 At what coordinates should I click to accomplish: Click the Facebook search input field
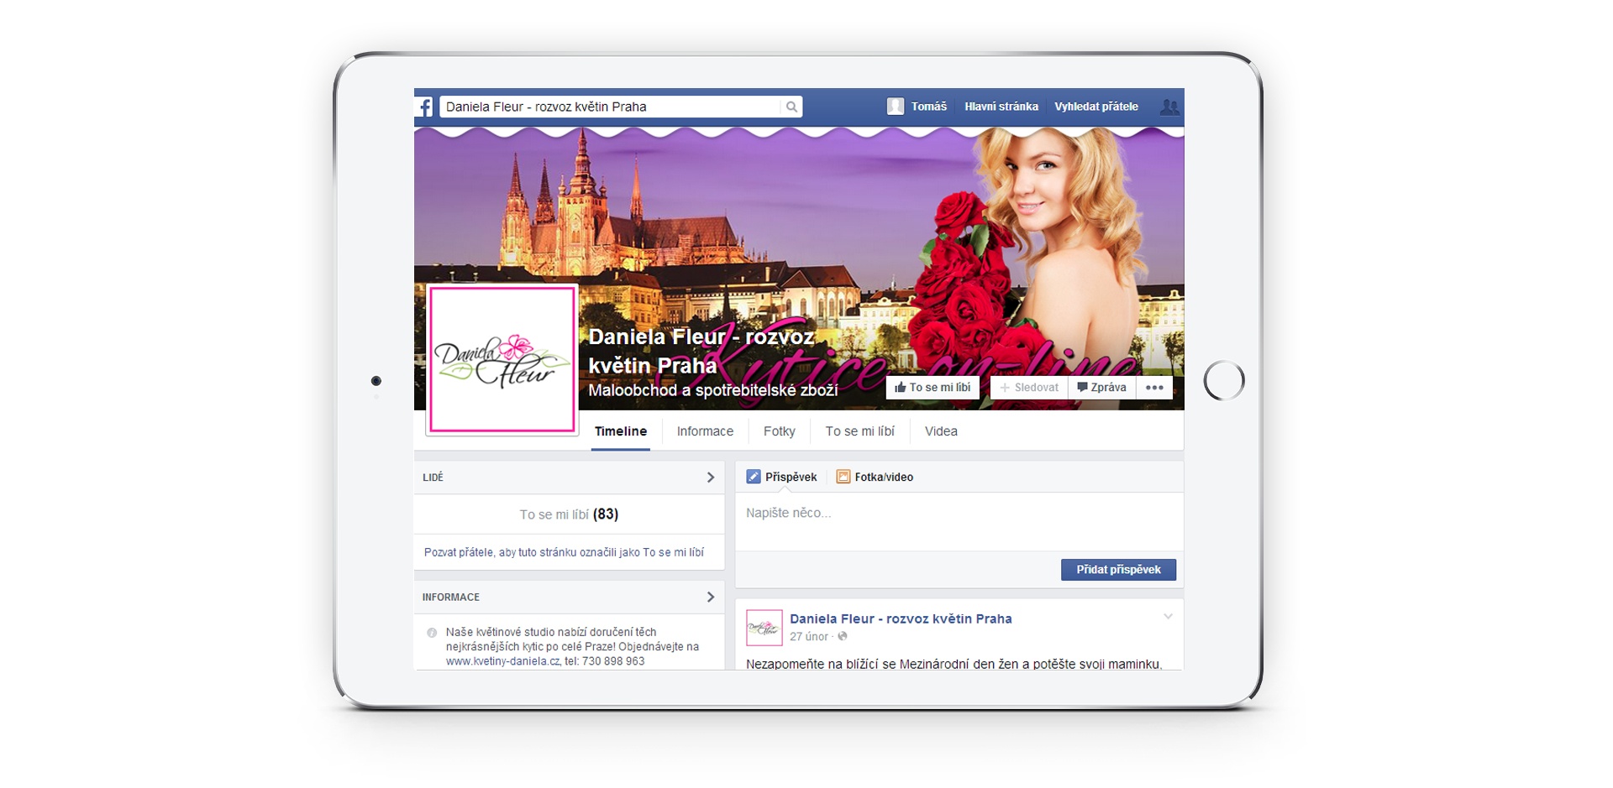611,107
